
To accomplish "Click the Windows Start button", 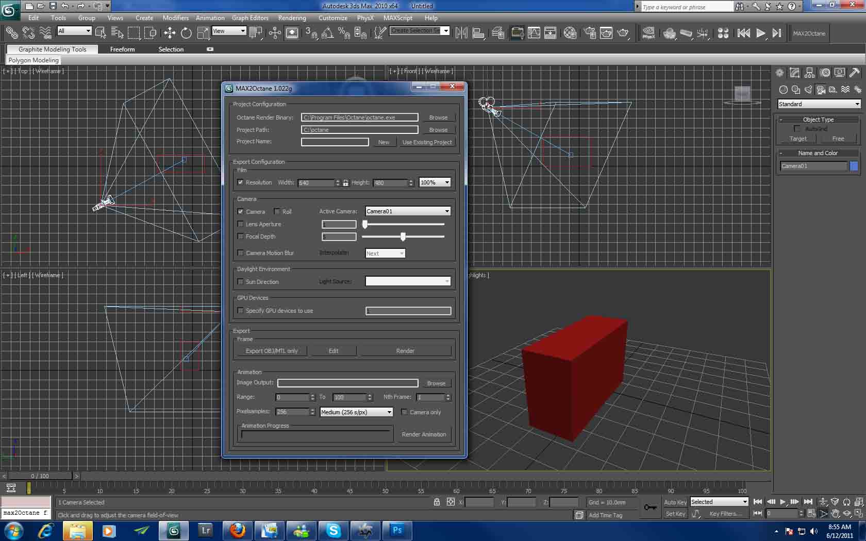I will coord(14,530).
